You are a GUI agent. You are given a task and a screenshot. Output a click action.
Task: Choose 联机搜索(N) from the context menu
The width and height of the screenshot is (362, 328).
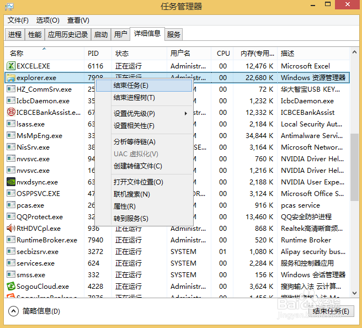144,194
